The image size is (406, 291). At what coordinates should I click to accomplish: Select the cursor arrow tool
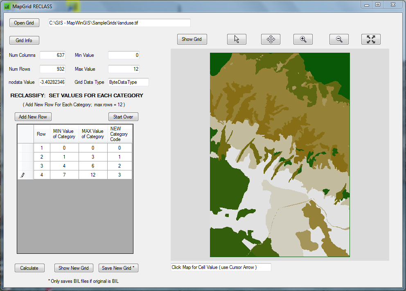[237, 39]
